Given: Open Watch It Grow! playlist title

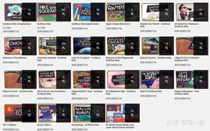Looking at the screenshot, I should coord(18,91).
